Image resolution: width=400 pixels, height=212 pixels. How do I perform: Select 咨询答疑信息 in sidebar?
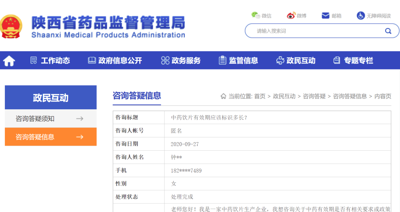click(x=51, y=137)
